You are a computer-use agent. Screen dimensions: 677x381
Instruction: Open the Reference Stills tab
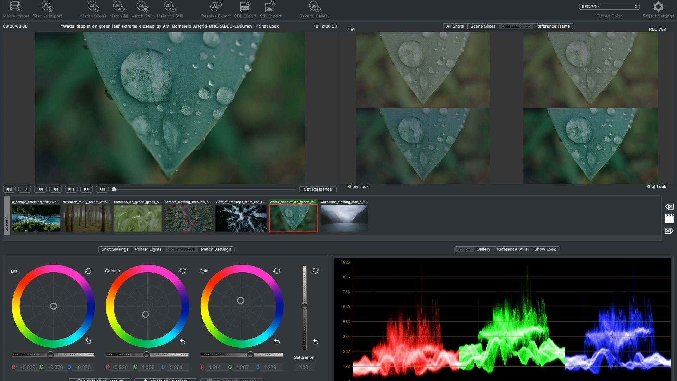(x=512, y=249)
